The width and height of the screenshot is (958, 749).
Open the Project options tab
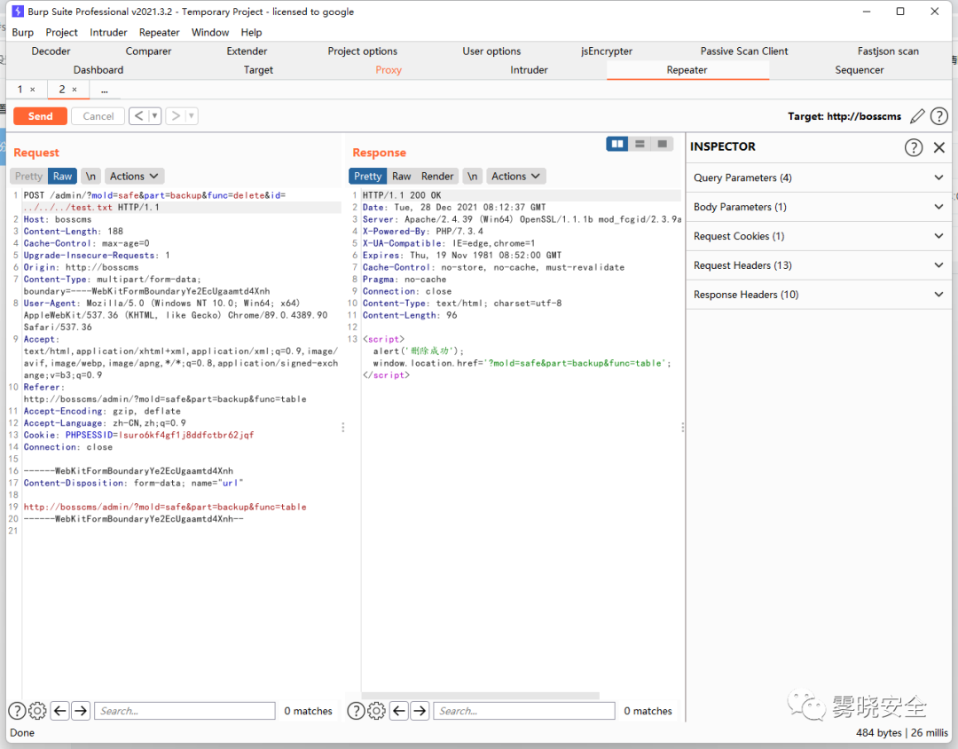(x=362, y=51)
